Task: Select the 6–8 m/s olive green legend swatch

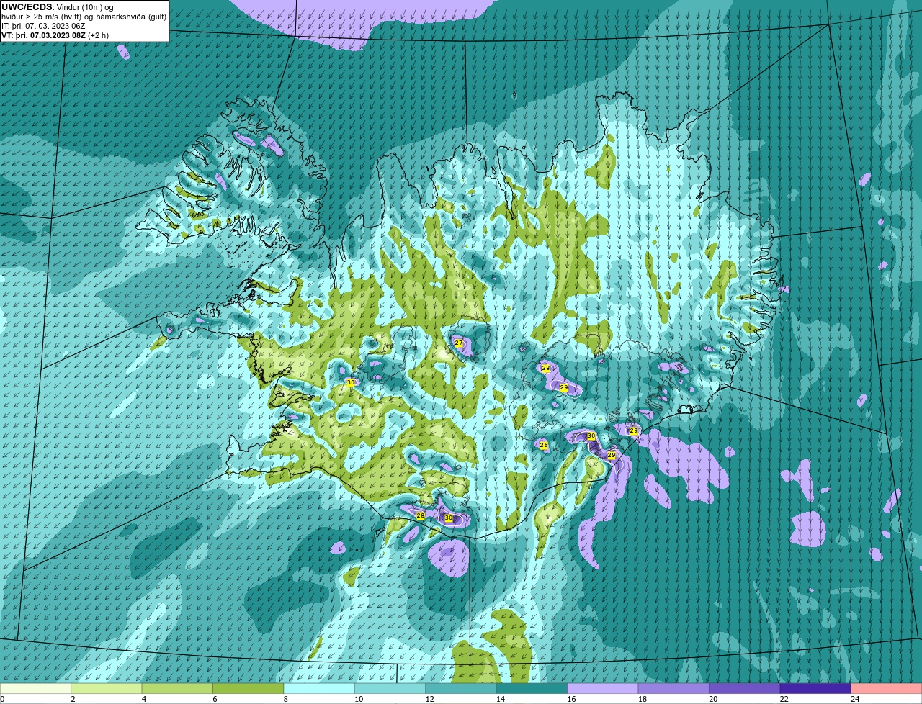Action: point(249,689)
